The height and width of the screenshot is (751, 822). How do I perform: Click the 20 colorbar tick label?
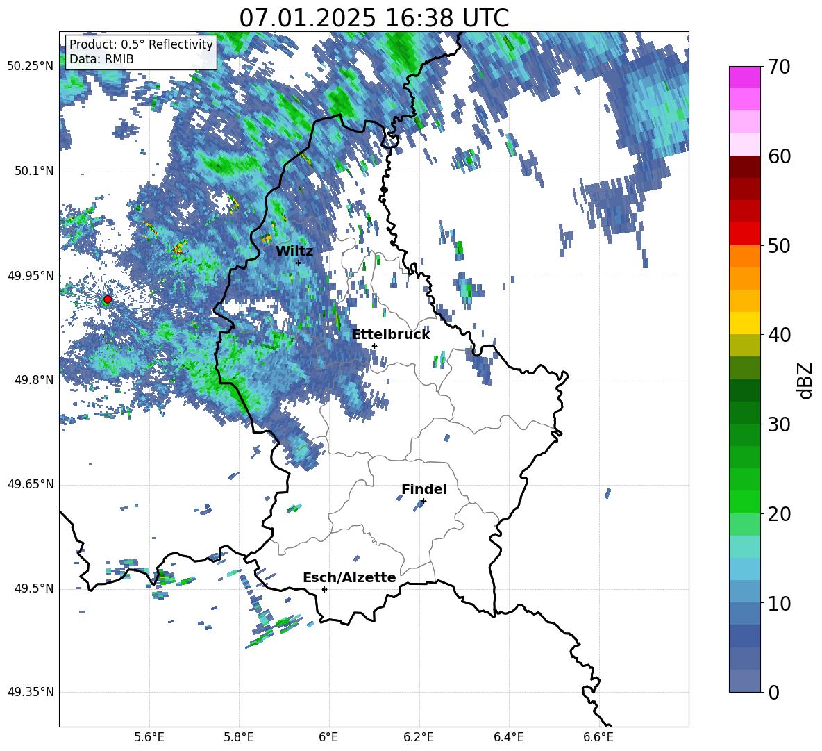[779, 514]
